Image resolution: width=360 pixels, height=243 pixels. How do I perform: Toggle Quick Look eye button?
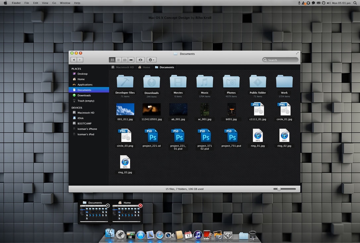point(140,60)
